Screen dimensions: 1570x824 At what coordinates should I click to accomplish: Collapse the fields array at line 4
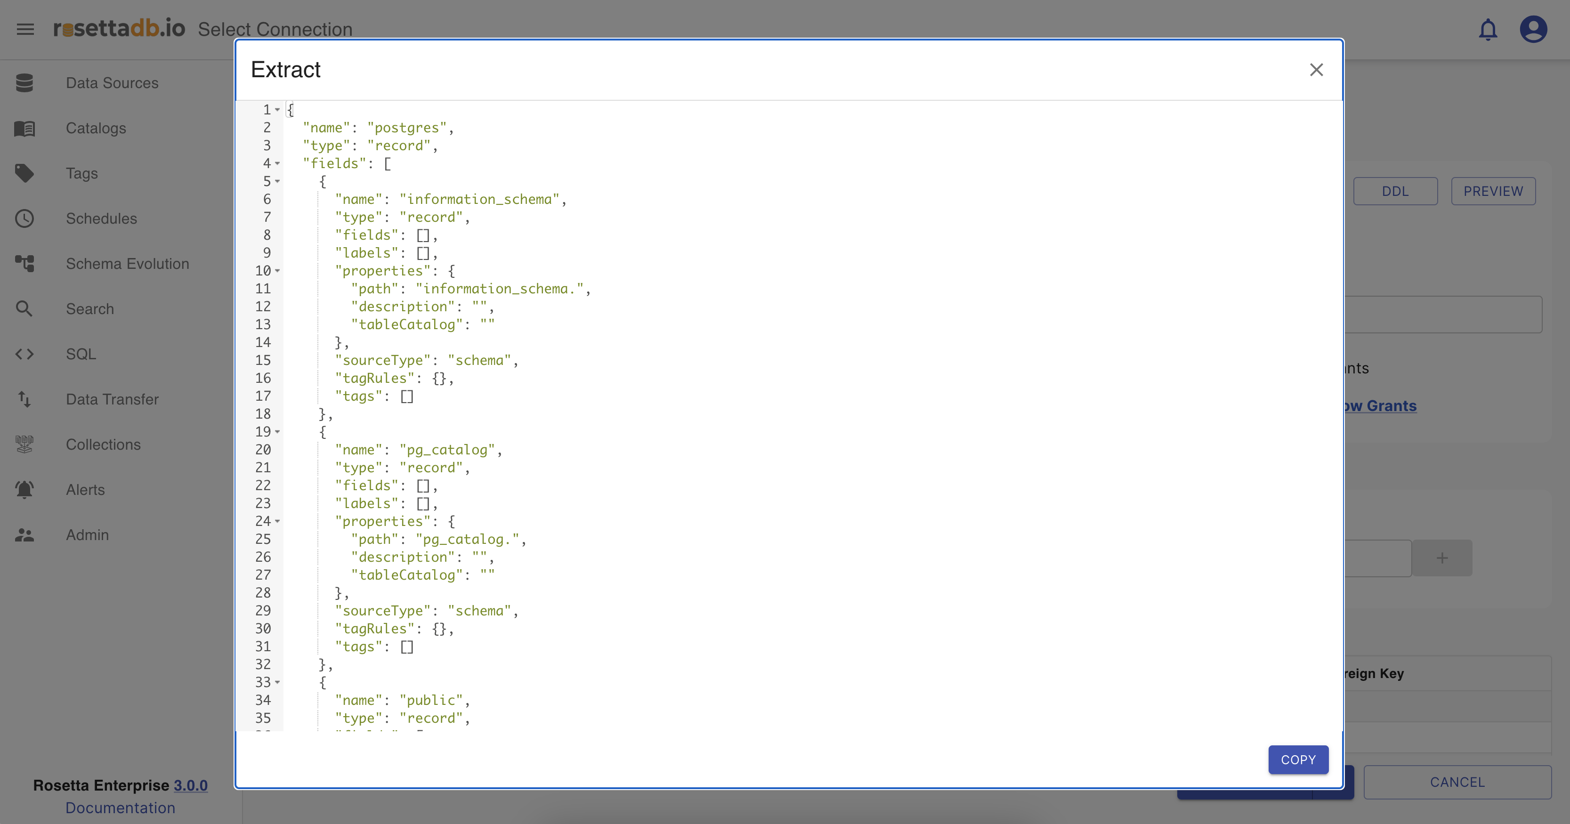[x=277, y=163]
